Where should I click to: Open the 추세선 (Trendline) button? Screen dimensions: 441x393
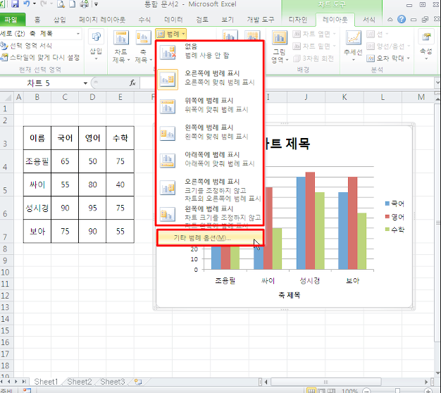(353, 45)
